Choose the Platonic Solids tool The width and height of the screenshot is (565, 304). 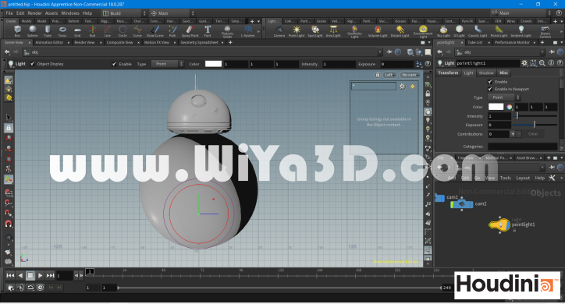[227, 32]
